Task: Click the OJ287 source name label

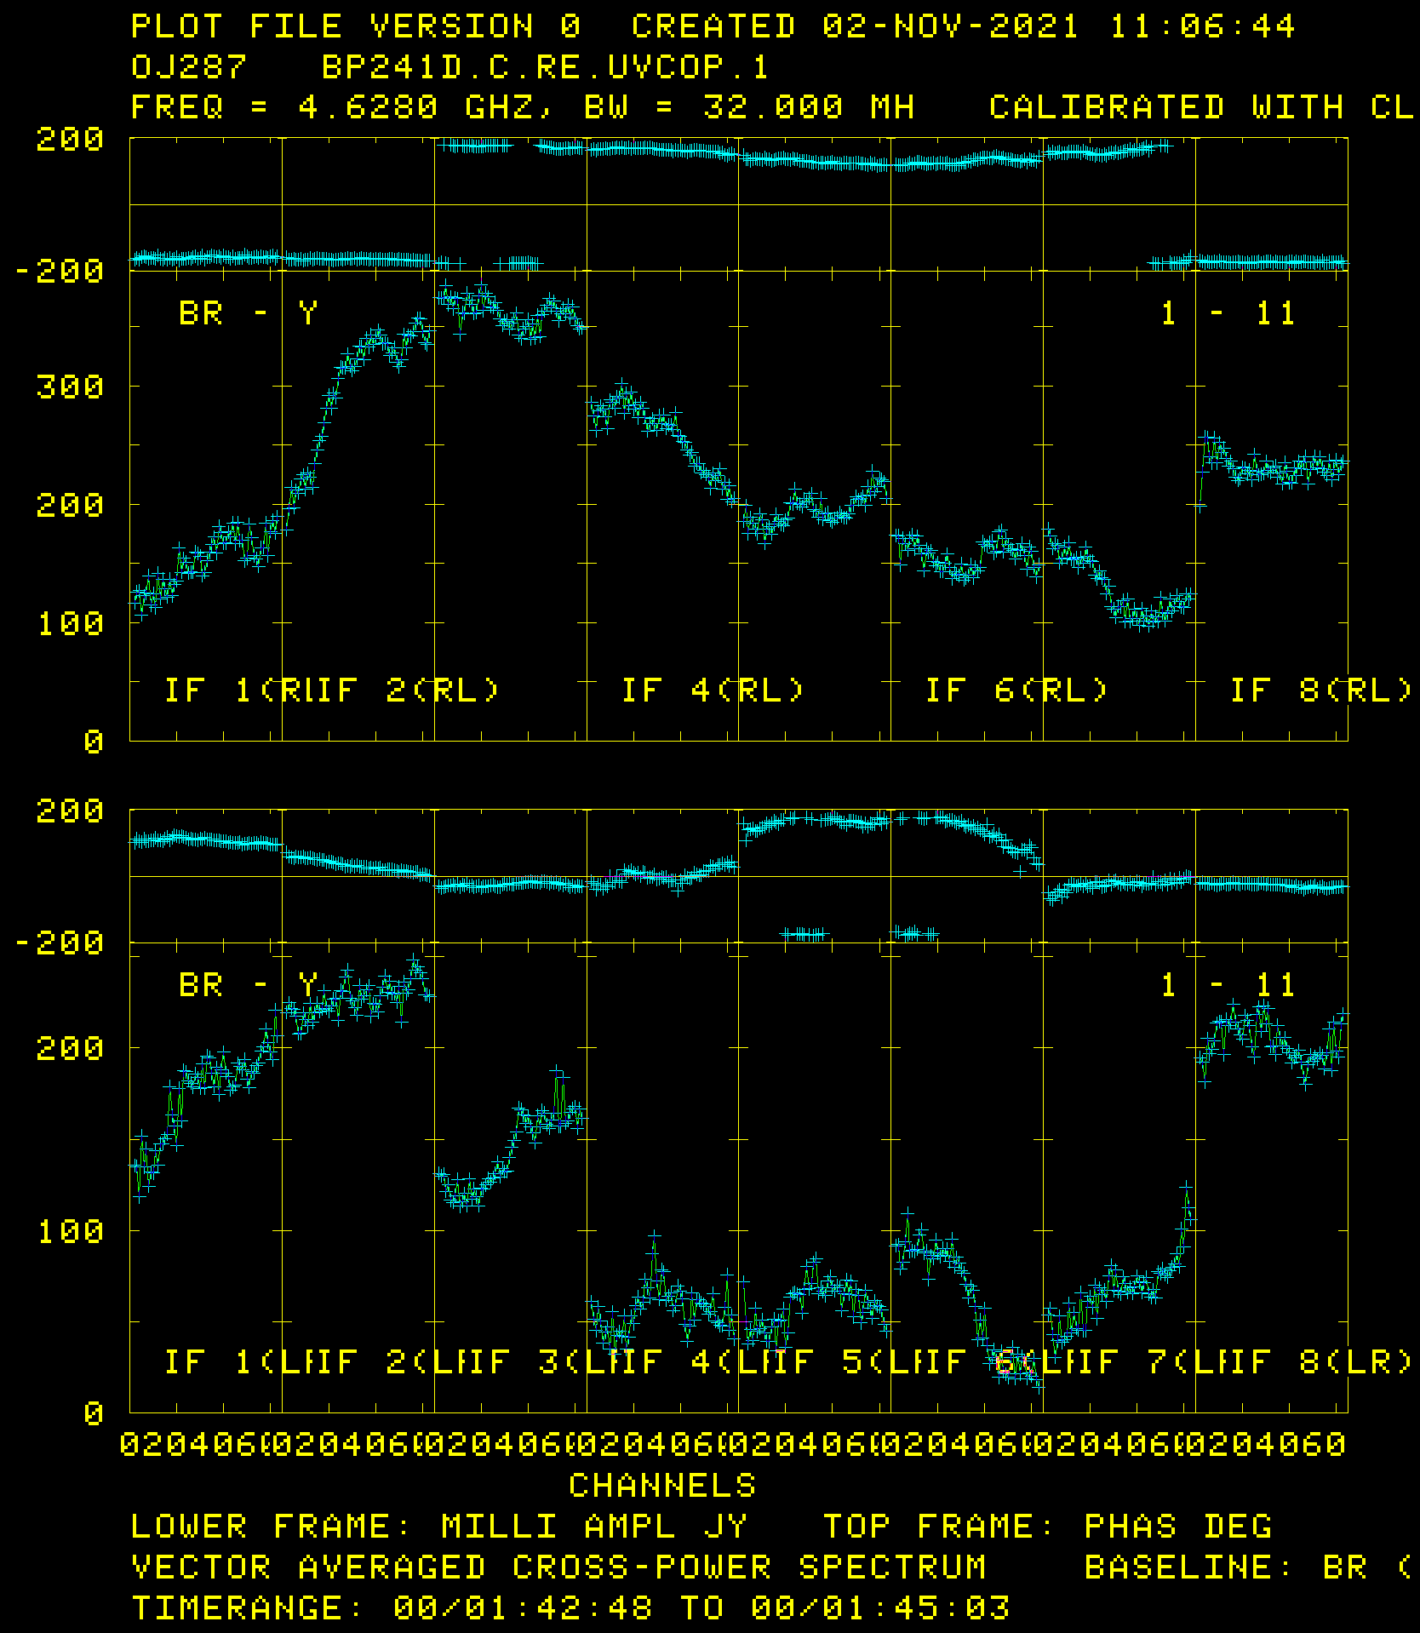Action: pyautogui.click(x=189, y=67)
